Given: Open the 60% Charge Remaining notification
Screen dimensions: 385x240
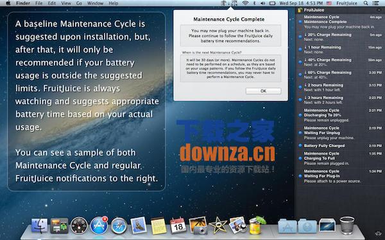Looking at the screenshot, I should pyautogui.click(x=340, y=75).
